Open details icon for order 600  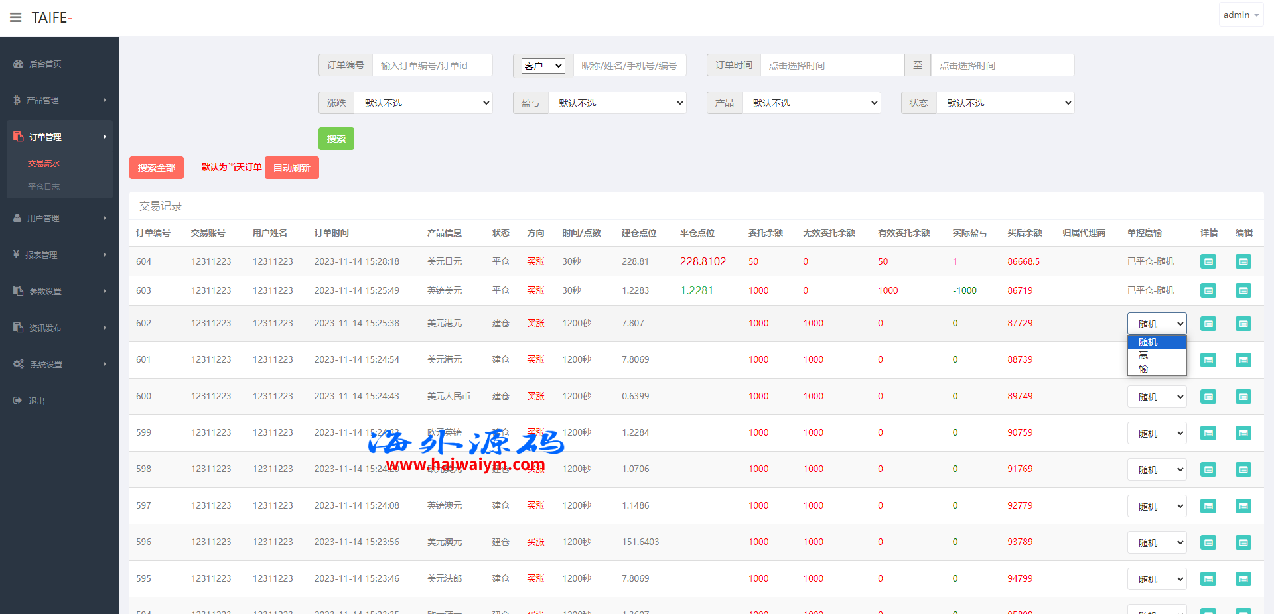[x=1208, y=397]
